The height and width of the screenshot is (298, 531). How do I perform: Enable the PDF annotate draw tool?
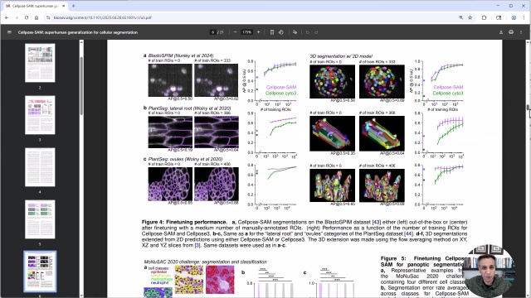(x=295, y=32)
